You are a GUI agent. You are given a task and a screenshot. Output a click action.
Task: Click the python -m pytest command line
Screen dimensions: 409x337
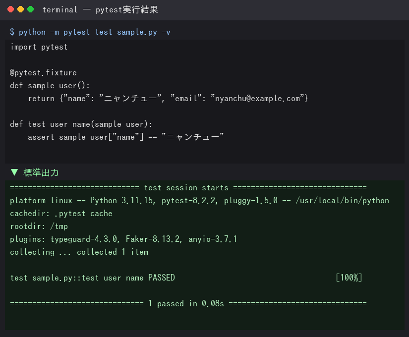pos(94,32)
